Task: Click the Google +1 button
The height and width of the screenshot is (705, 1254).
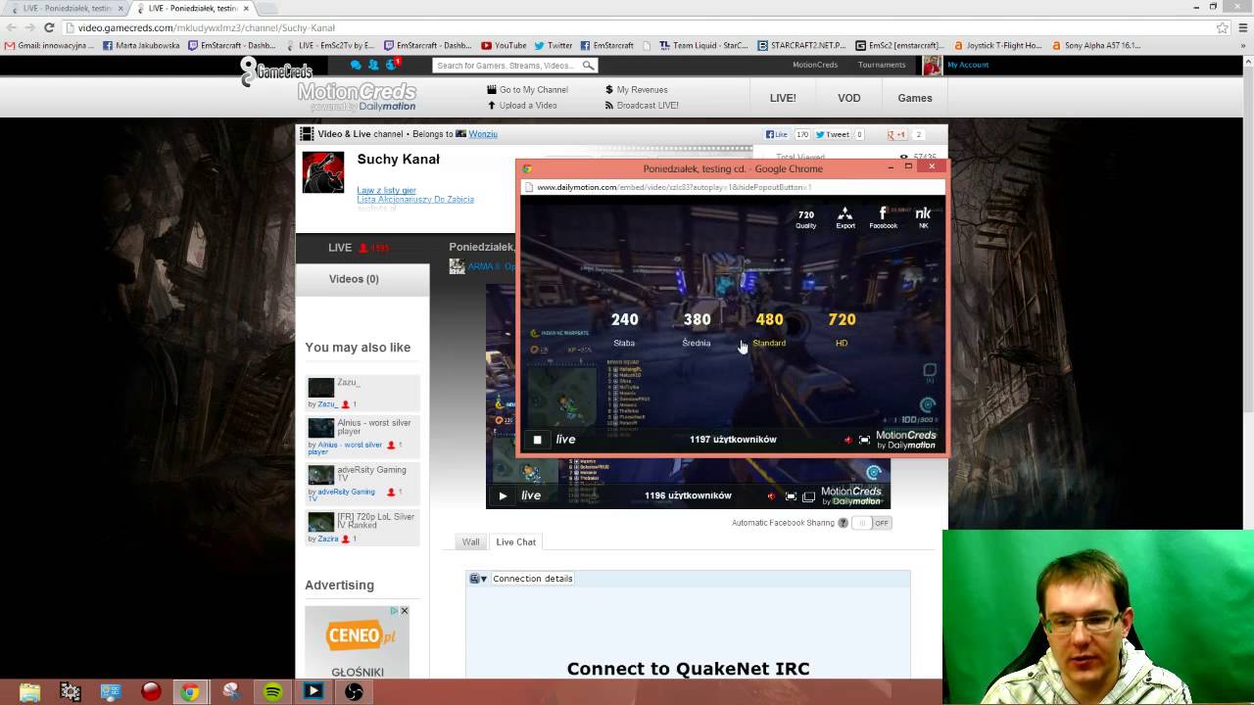Action: point(896,134)
